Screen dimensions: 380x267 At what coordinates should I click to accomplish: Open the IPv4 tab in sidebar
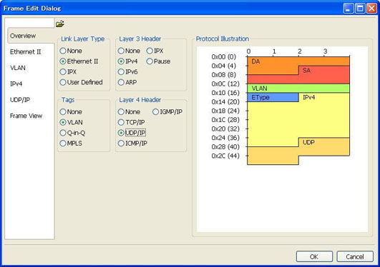pyautogui.click(x=16, y=84)
